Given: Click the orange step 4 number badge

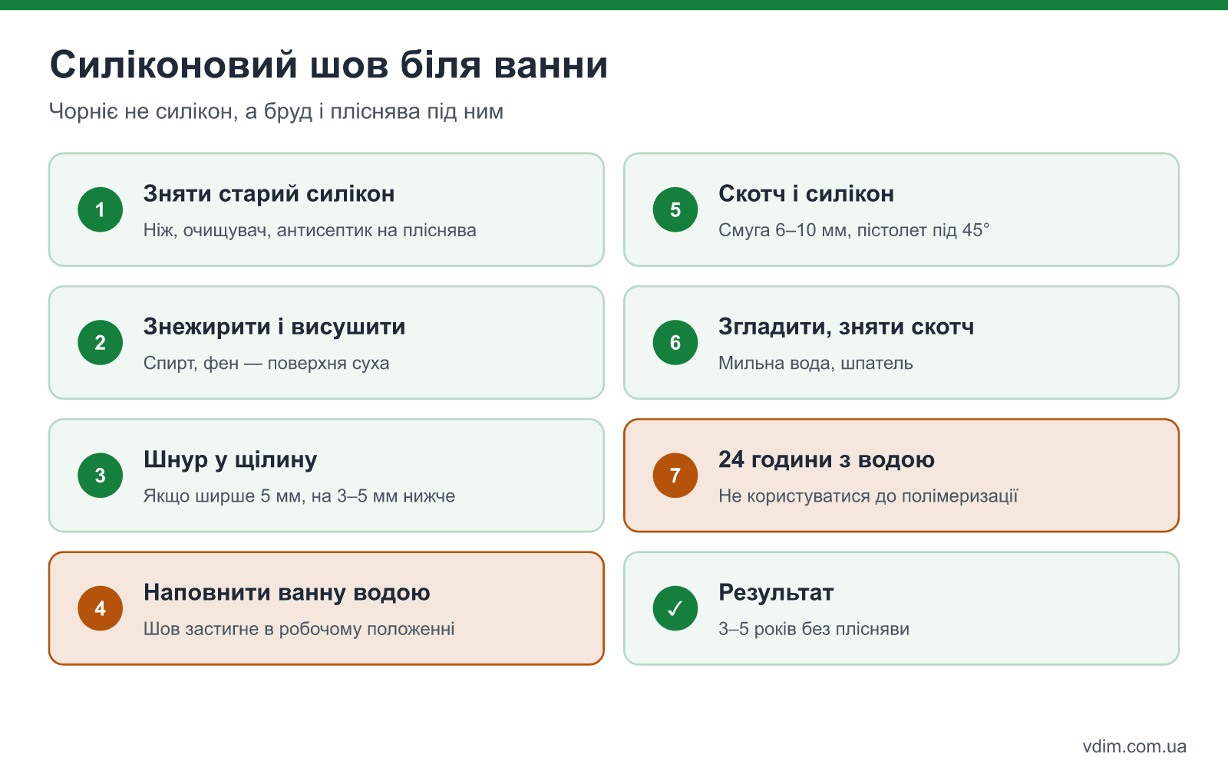Looking at the screenshot, I should [101, 608].
